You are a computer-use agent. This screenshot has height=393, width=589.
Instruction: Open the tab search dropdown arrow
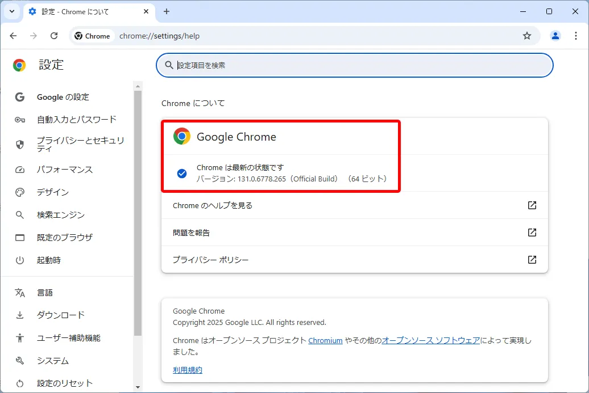pyautogui.click(x=12, y=11)
